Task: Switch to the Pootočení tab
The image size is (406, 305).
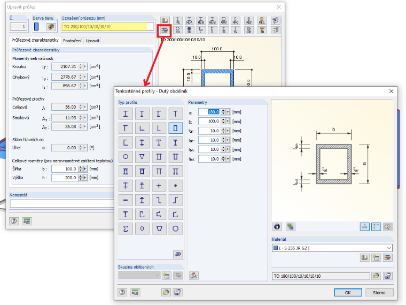Action: coord(72,41)
